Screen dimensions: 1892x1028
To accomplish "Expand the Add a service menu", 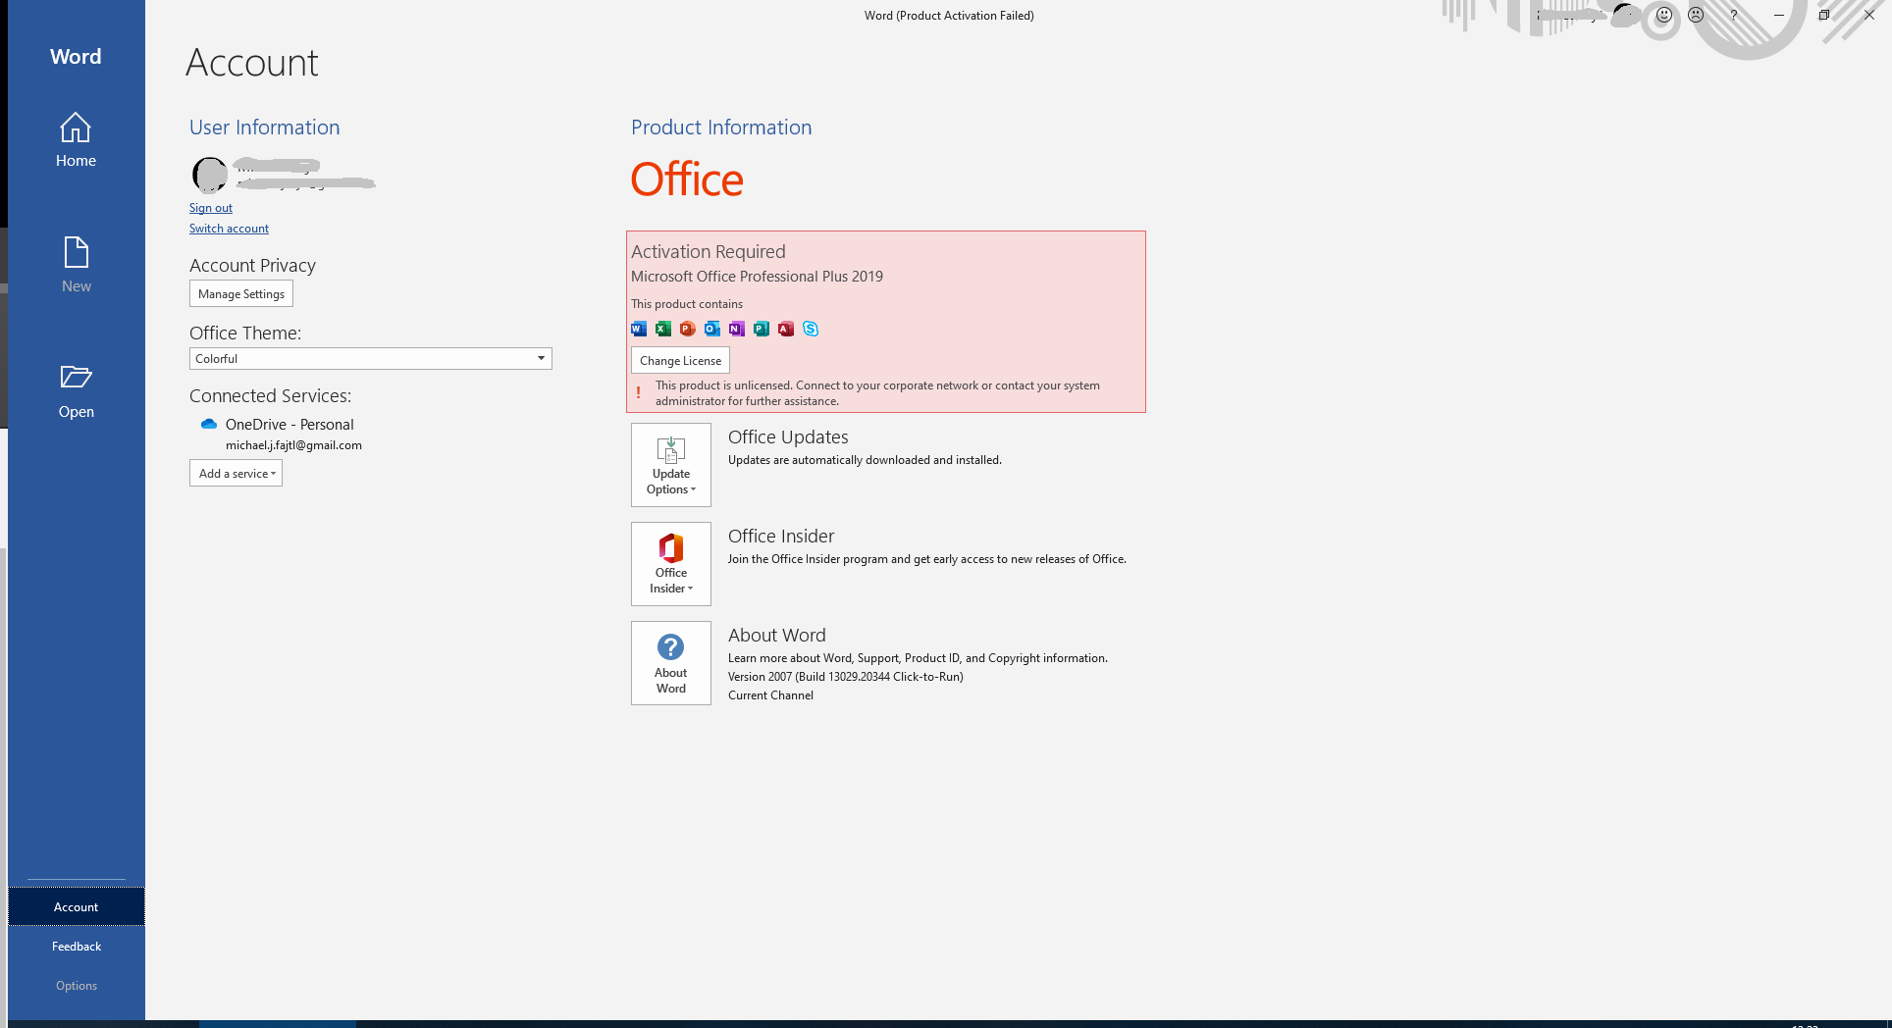I will 236,474.
